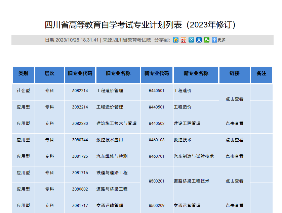Share page to Sina Weibo
Viewport: 282px width, 213px height.
[x=184, y=40]
